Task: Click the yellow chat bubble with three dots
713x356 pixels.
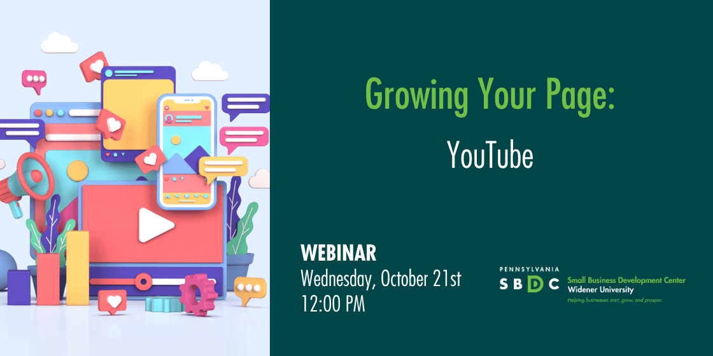Action: click(x=250, y=290)
